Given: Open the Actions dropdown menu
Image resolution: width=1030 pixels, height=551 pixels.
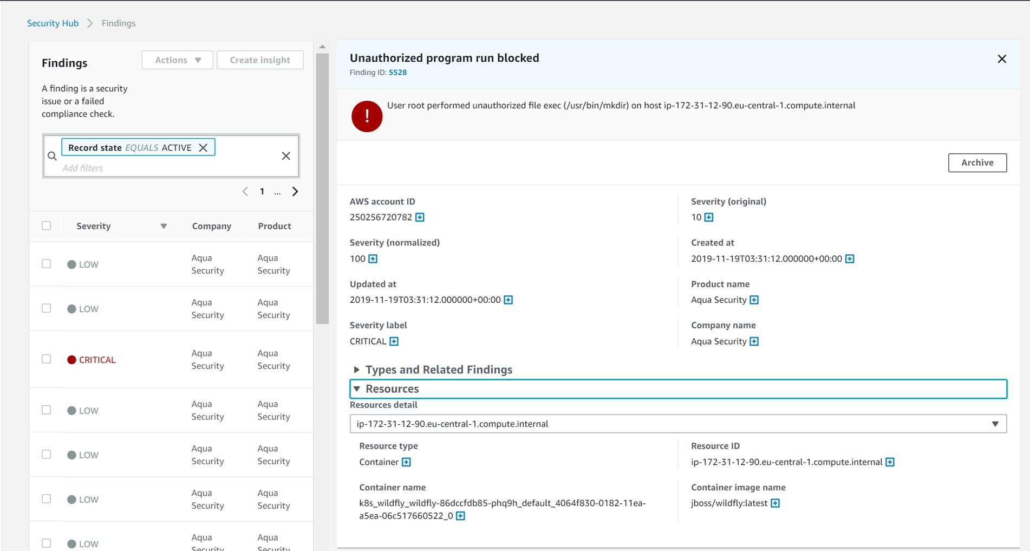Looking at the screenshot, I should pos(178,60).
